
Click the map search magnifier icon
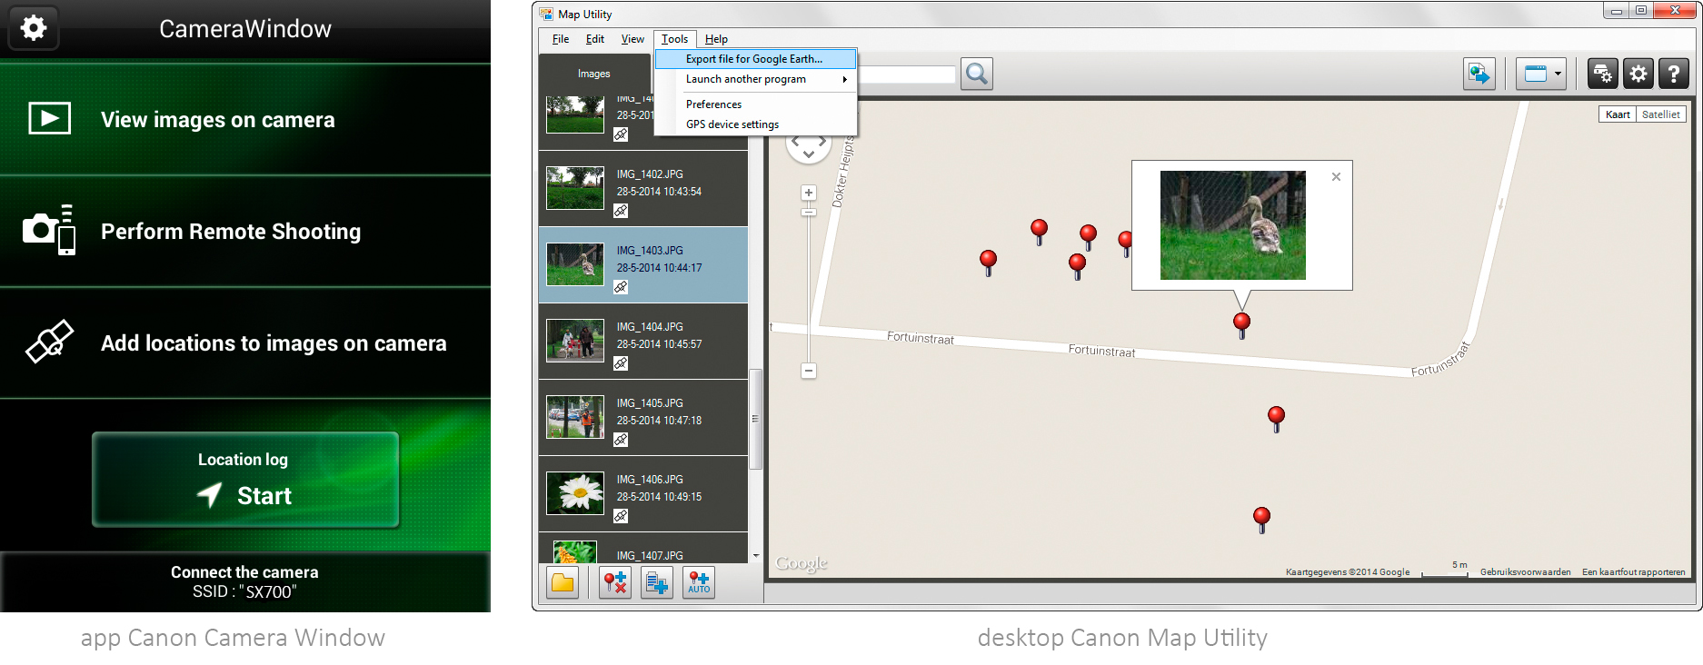point(977,74)
